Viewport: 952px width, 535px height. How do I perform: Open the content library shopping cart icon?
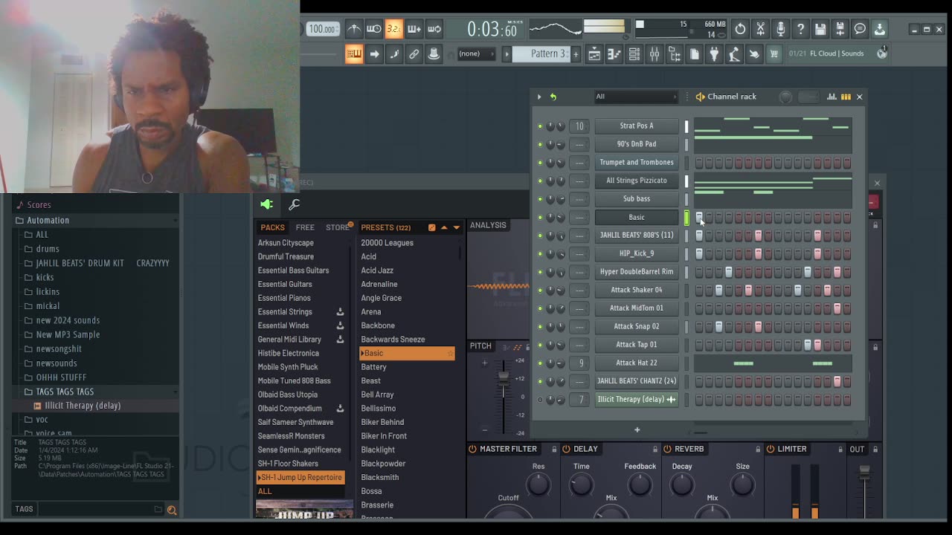pyautogui.click(x=774, y=53)
